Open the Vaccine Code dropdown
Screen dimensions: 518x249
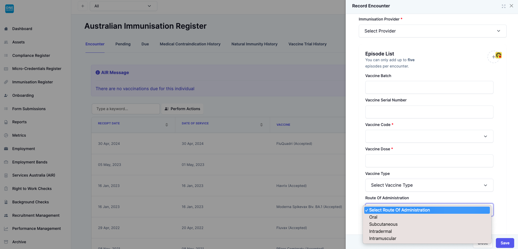pos(429,136)
